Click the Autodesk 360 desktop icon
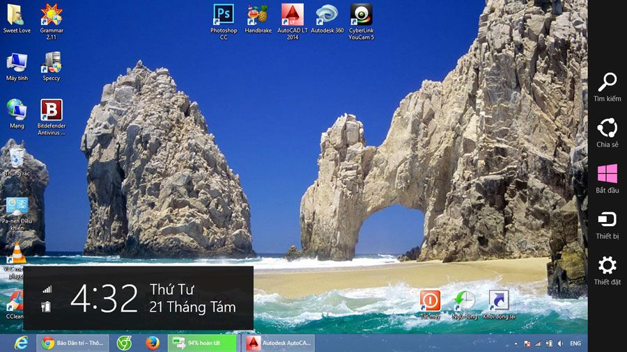Image resolution: width=627 pixels, height=352 pixels. point(327,15)
